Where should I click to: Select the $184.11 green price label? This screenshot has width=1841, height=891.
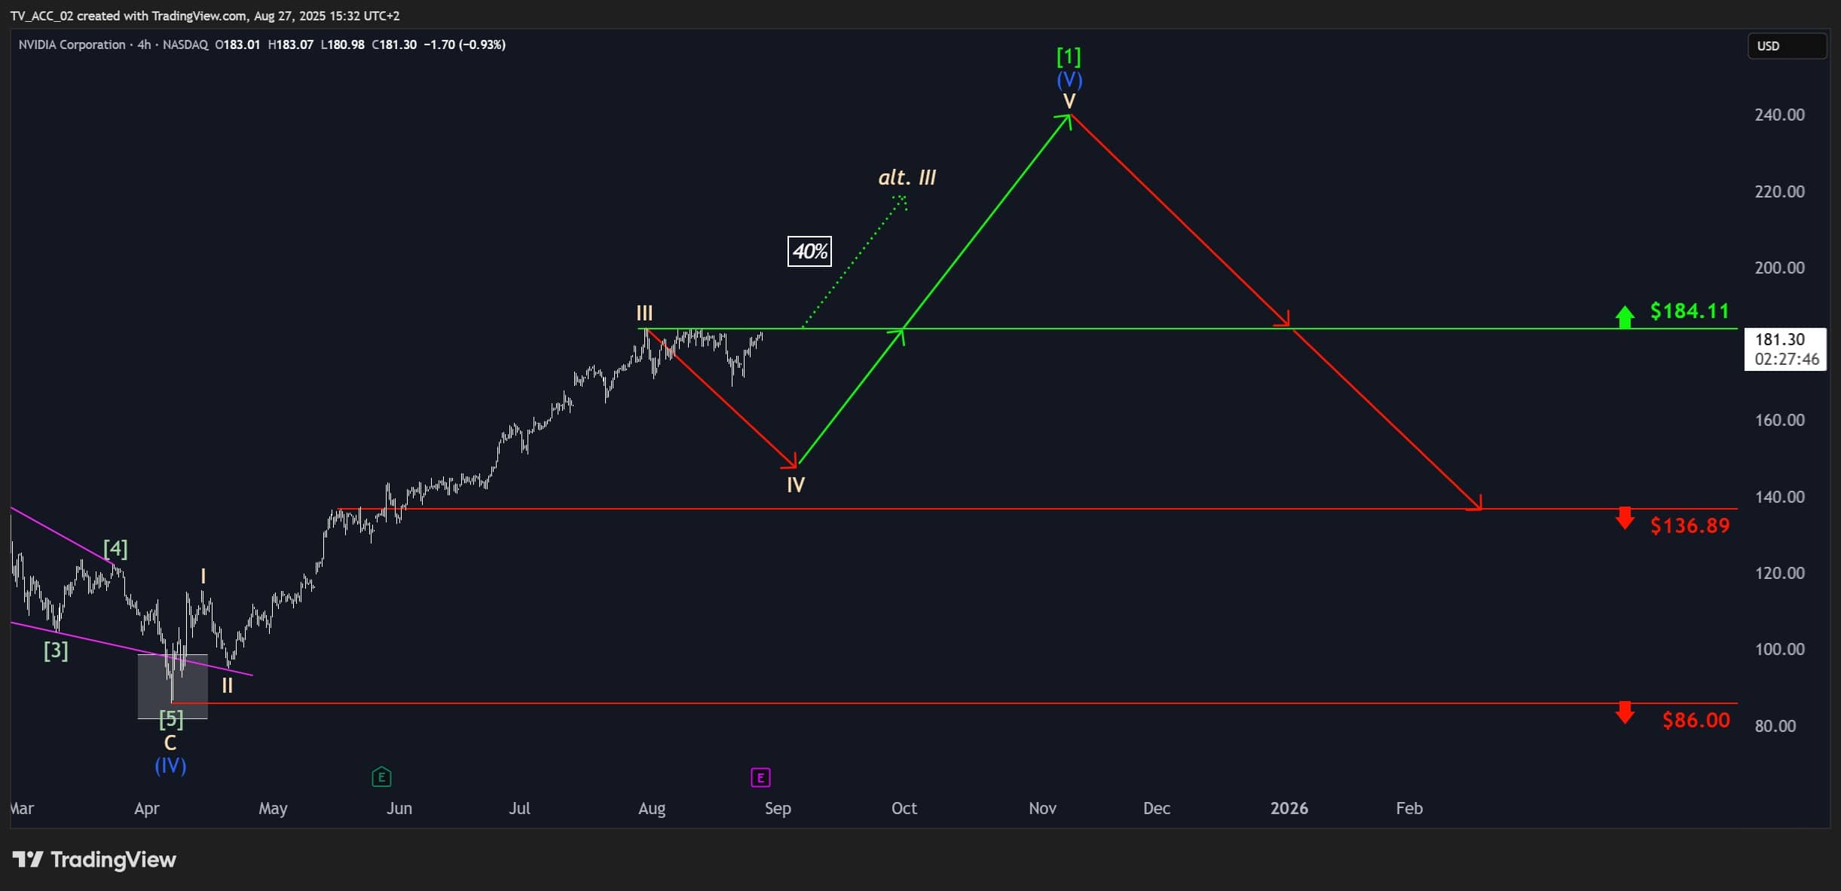click(x=1690, y=311)
